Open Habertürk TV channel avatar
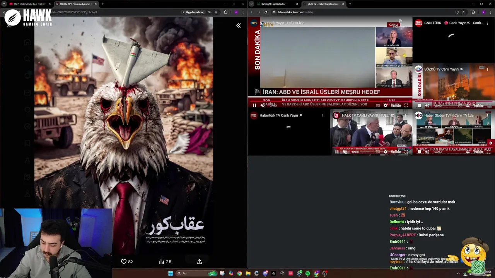This screenshot has height=278, width=495. [254, 115]
